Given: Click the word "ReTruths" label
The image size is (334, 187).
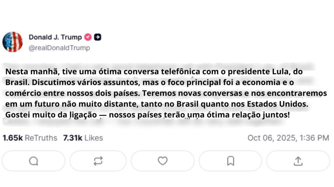Looking at the screenshot, I should tap(41, 138).
